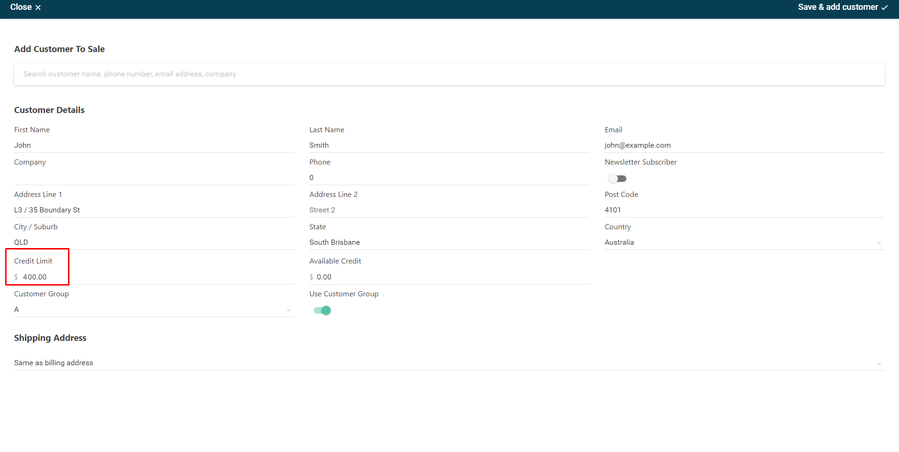The width and height of the screenshot is (899, 452).
Task: Click the Available Credit label
Action: coord(335,261)
